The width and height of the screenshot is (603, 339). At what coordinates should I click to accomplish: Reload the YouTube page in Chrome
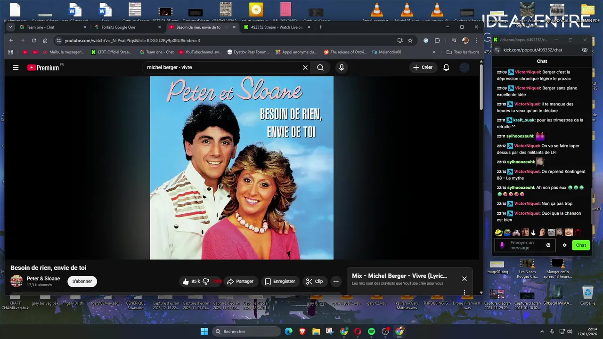pos(34,40)
